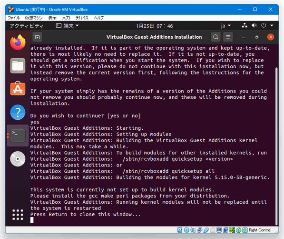Click the VirtualBox app icon in title bar
Image resolution: width=284 pixels, height=239 pixels.
point(11,9)
